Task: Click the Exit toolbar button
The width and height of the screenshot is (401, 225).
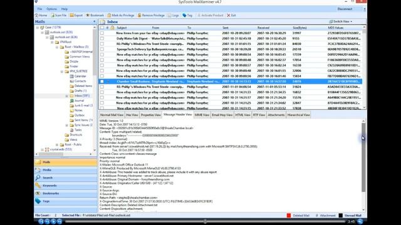Action: coord(231,15)
